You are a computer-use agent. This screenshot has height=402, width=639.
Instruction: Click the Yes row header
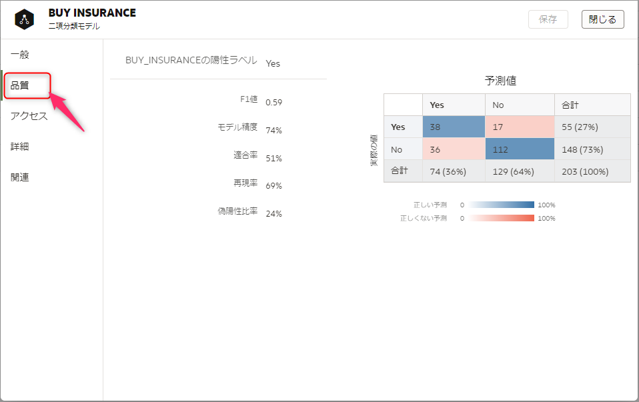403,127
